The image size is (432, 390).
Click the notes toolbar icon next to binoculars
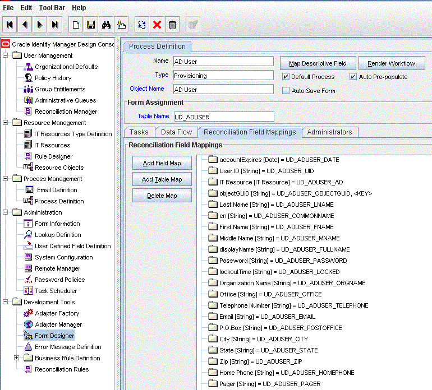[121, 25]
